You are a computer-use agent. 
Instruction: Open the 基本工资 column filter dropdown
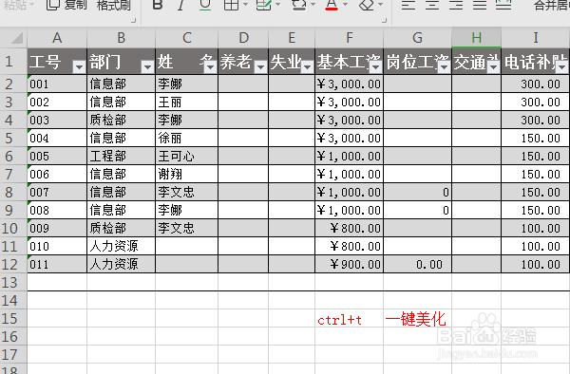pos(375,66)
